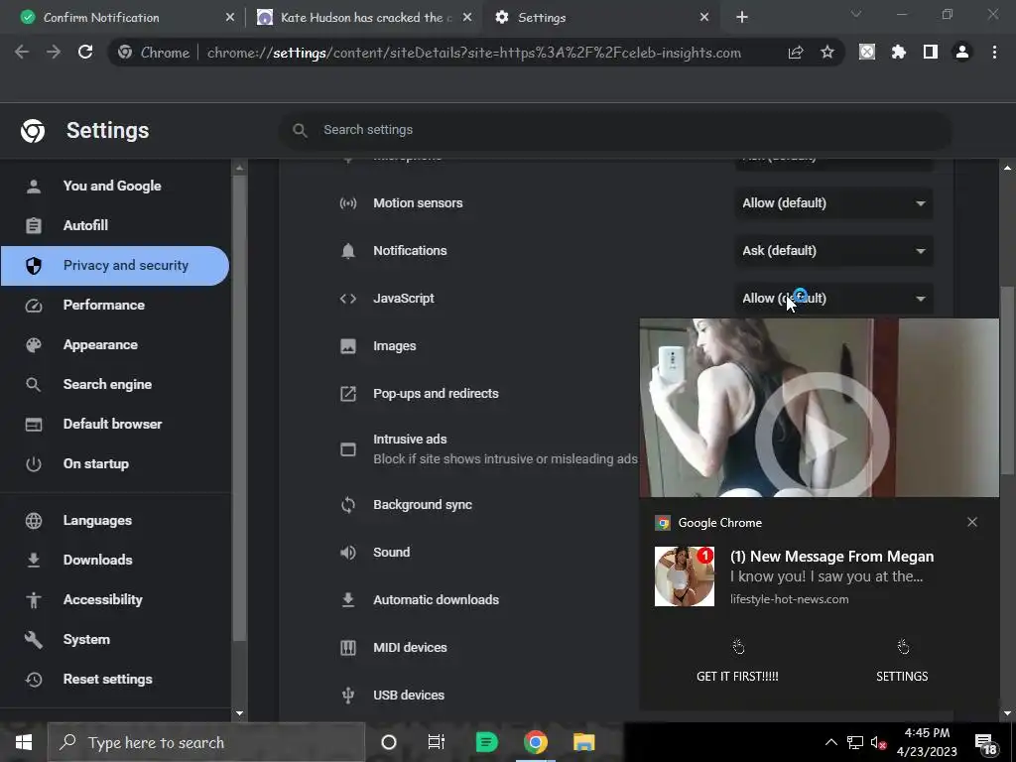Open a new tab with the plus button
1016x762 pixels.
(742, 18)
